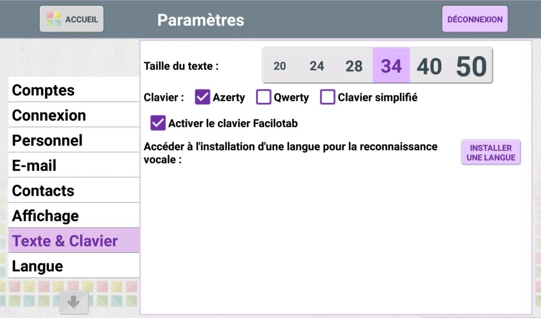
Task: Enable the Clavier simplifié checkbox
Action: pos(328,97)
